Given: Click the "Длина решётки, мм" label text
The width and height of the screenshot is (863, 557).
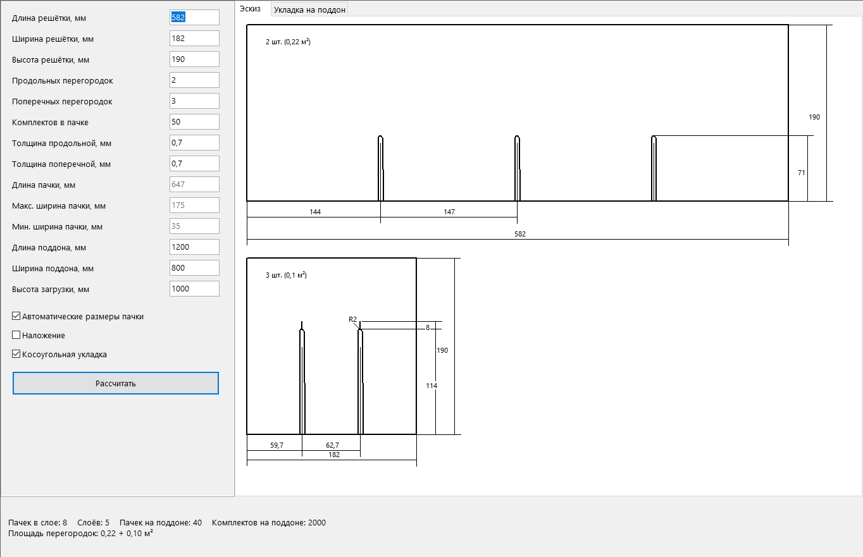Looking at the screenshot, I should click(x=49, y=18).
